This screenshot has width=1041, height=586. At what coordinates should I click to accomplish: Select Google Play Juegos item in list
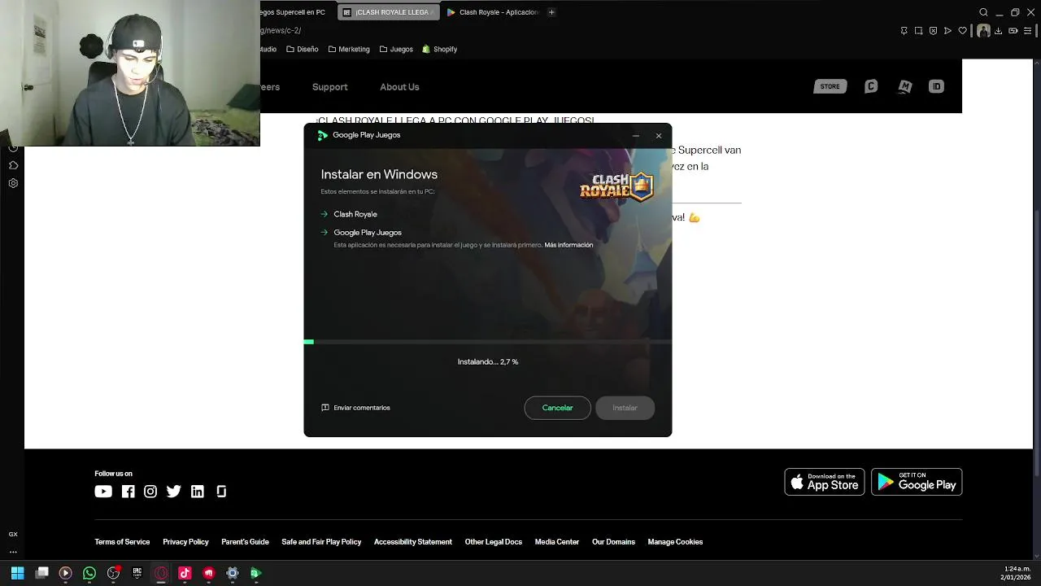pyautogui.click(x=367, y=233)
